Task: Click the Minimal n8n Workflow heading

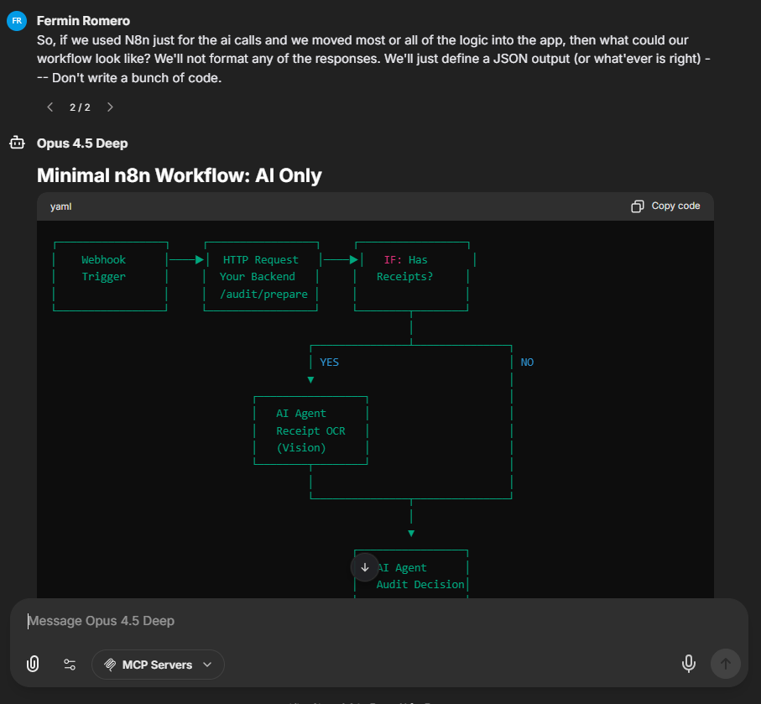Action: pyautogui.click(x=180, y=175)
